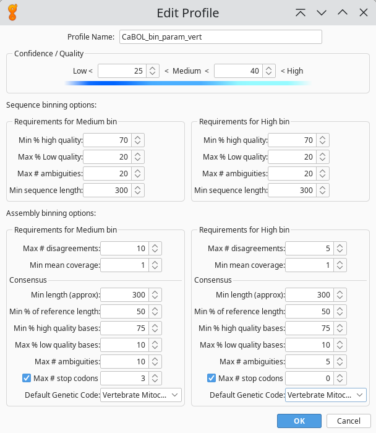The image size is (376, 433).
Task: Click the Profile Name text field
Action: coord(220,37)
